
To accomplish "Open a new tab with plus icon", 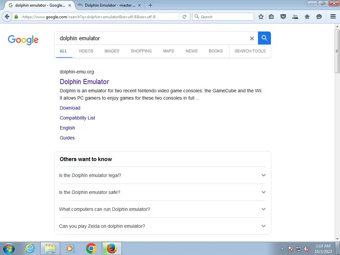I will click(x=150, y=5).
